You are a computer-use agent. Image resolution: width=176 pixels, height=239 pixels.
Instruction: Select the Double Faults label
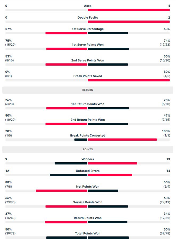coord(88,18)
